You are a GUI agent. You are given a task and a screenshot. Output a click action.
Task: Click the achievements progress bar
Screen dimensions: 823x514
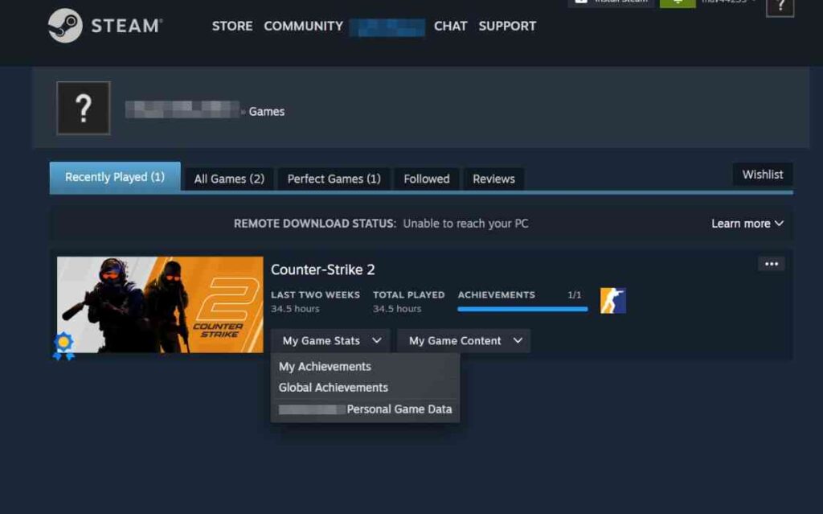(522, 309)
